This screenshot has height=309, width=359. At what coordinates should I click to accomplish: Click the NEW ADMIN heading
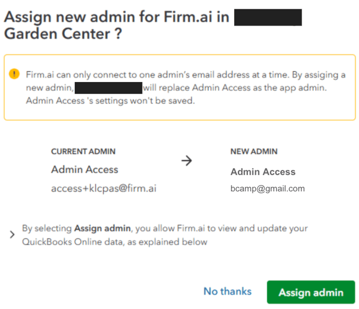coord(254,152)
